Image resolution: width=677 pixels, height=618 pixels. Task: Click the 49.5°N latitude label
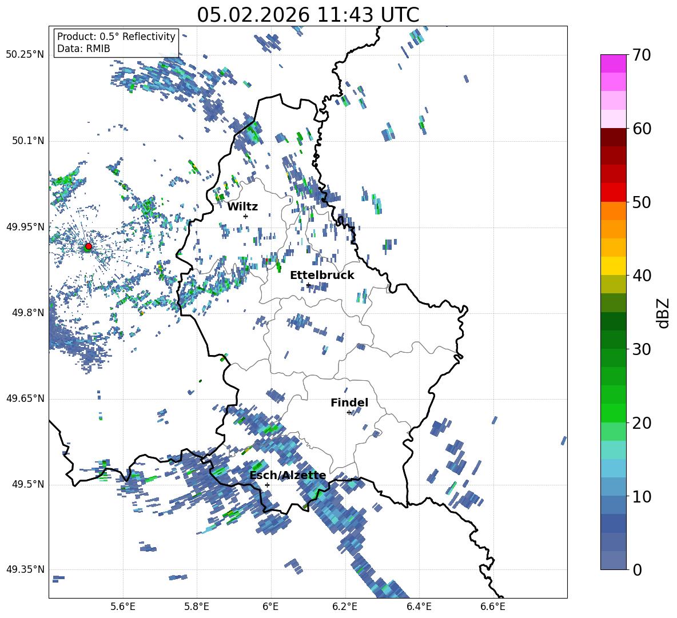(28, 484)
